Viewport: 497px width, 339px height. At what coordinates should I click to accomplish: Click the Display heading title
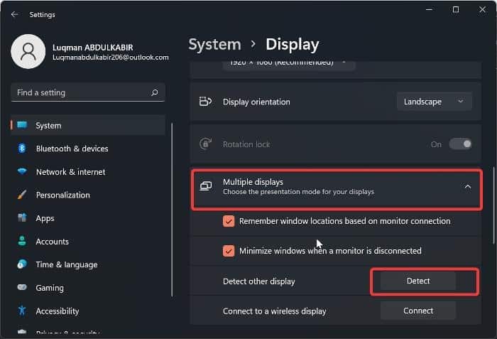pos(292,45)
